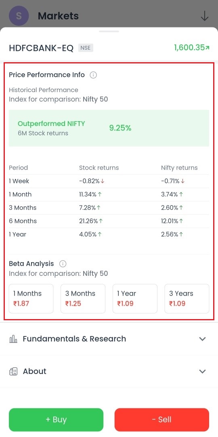Expand the About section chevron
The width and height of the screenshot is (218, 437).
202,371
